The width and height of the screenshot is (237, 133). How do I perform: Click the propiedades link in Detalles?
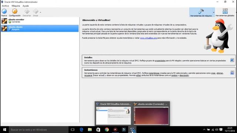160,61
